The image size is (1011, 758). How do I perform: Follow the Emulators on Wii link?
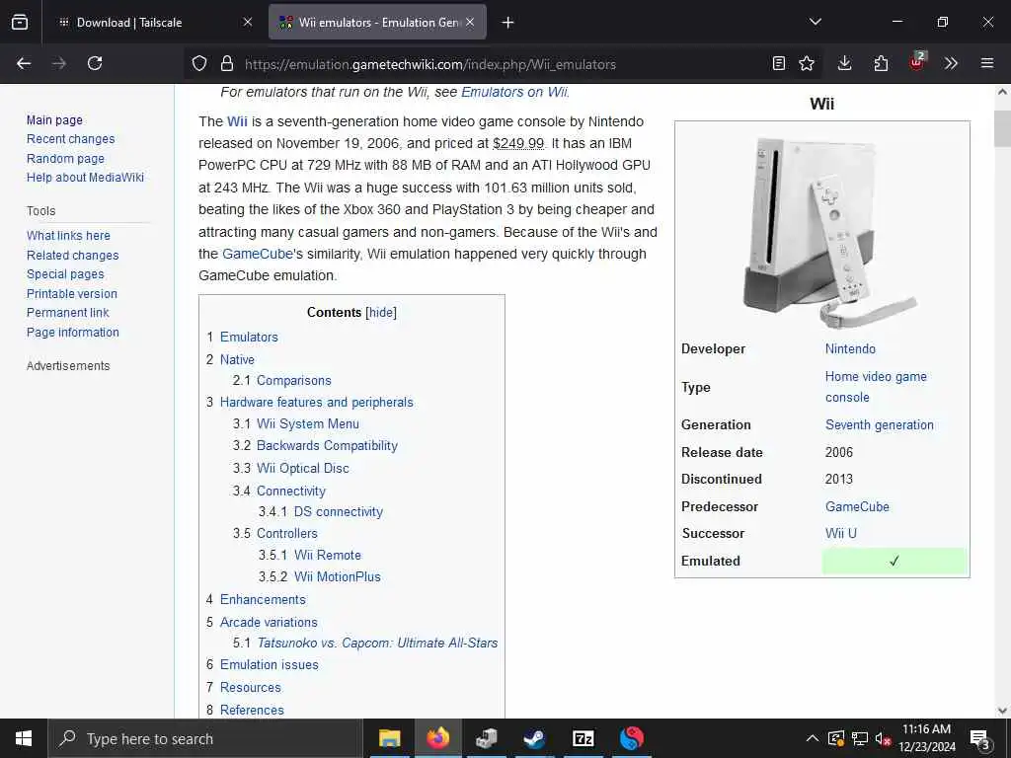click(514, 92)
